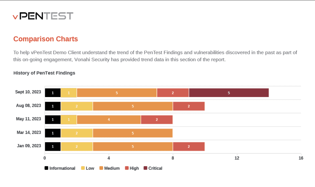The height and width of the screenshot is (187, 315).
Task: Click the yellow Low legend swatch
Action: tap(83, 168)
